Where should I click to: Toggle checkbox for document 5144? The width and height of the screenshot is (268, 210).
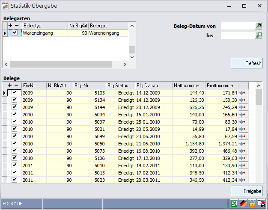point(15,107)
